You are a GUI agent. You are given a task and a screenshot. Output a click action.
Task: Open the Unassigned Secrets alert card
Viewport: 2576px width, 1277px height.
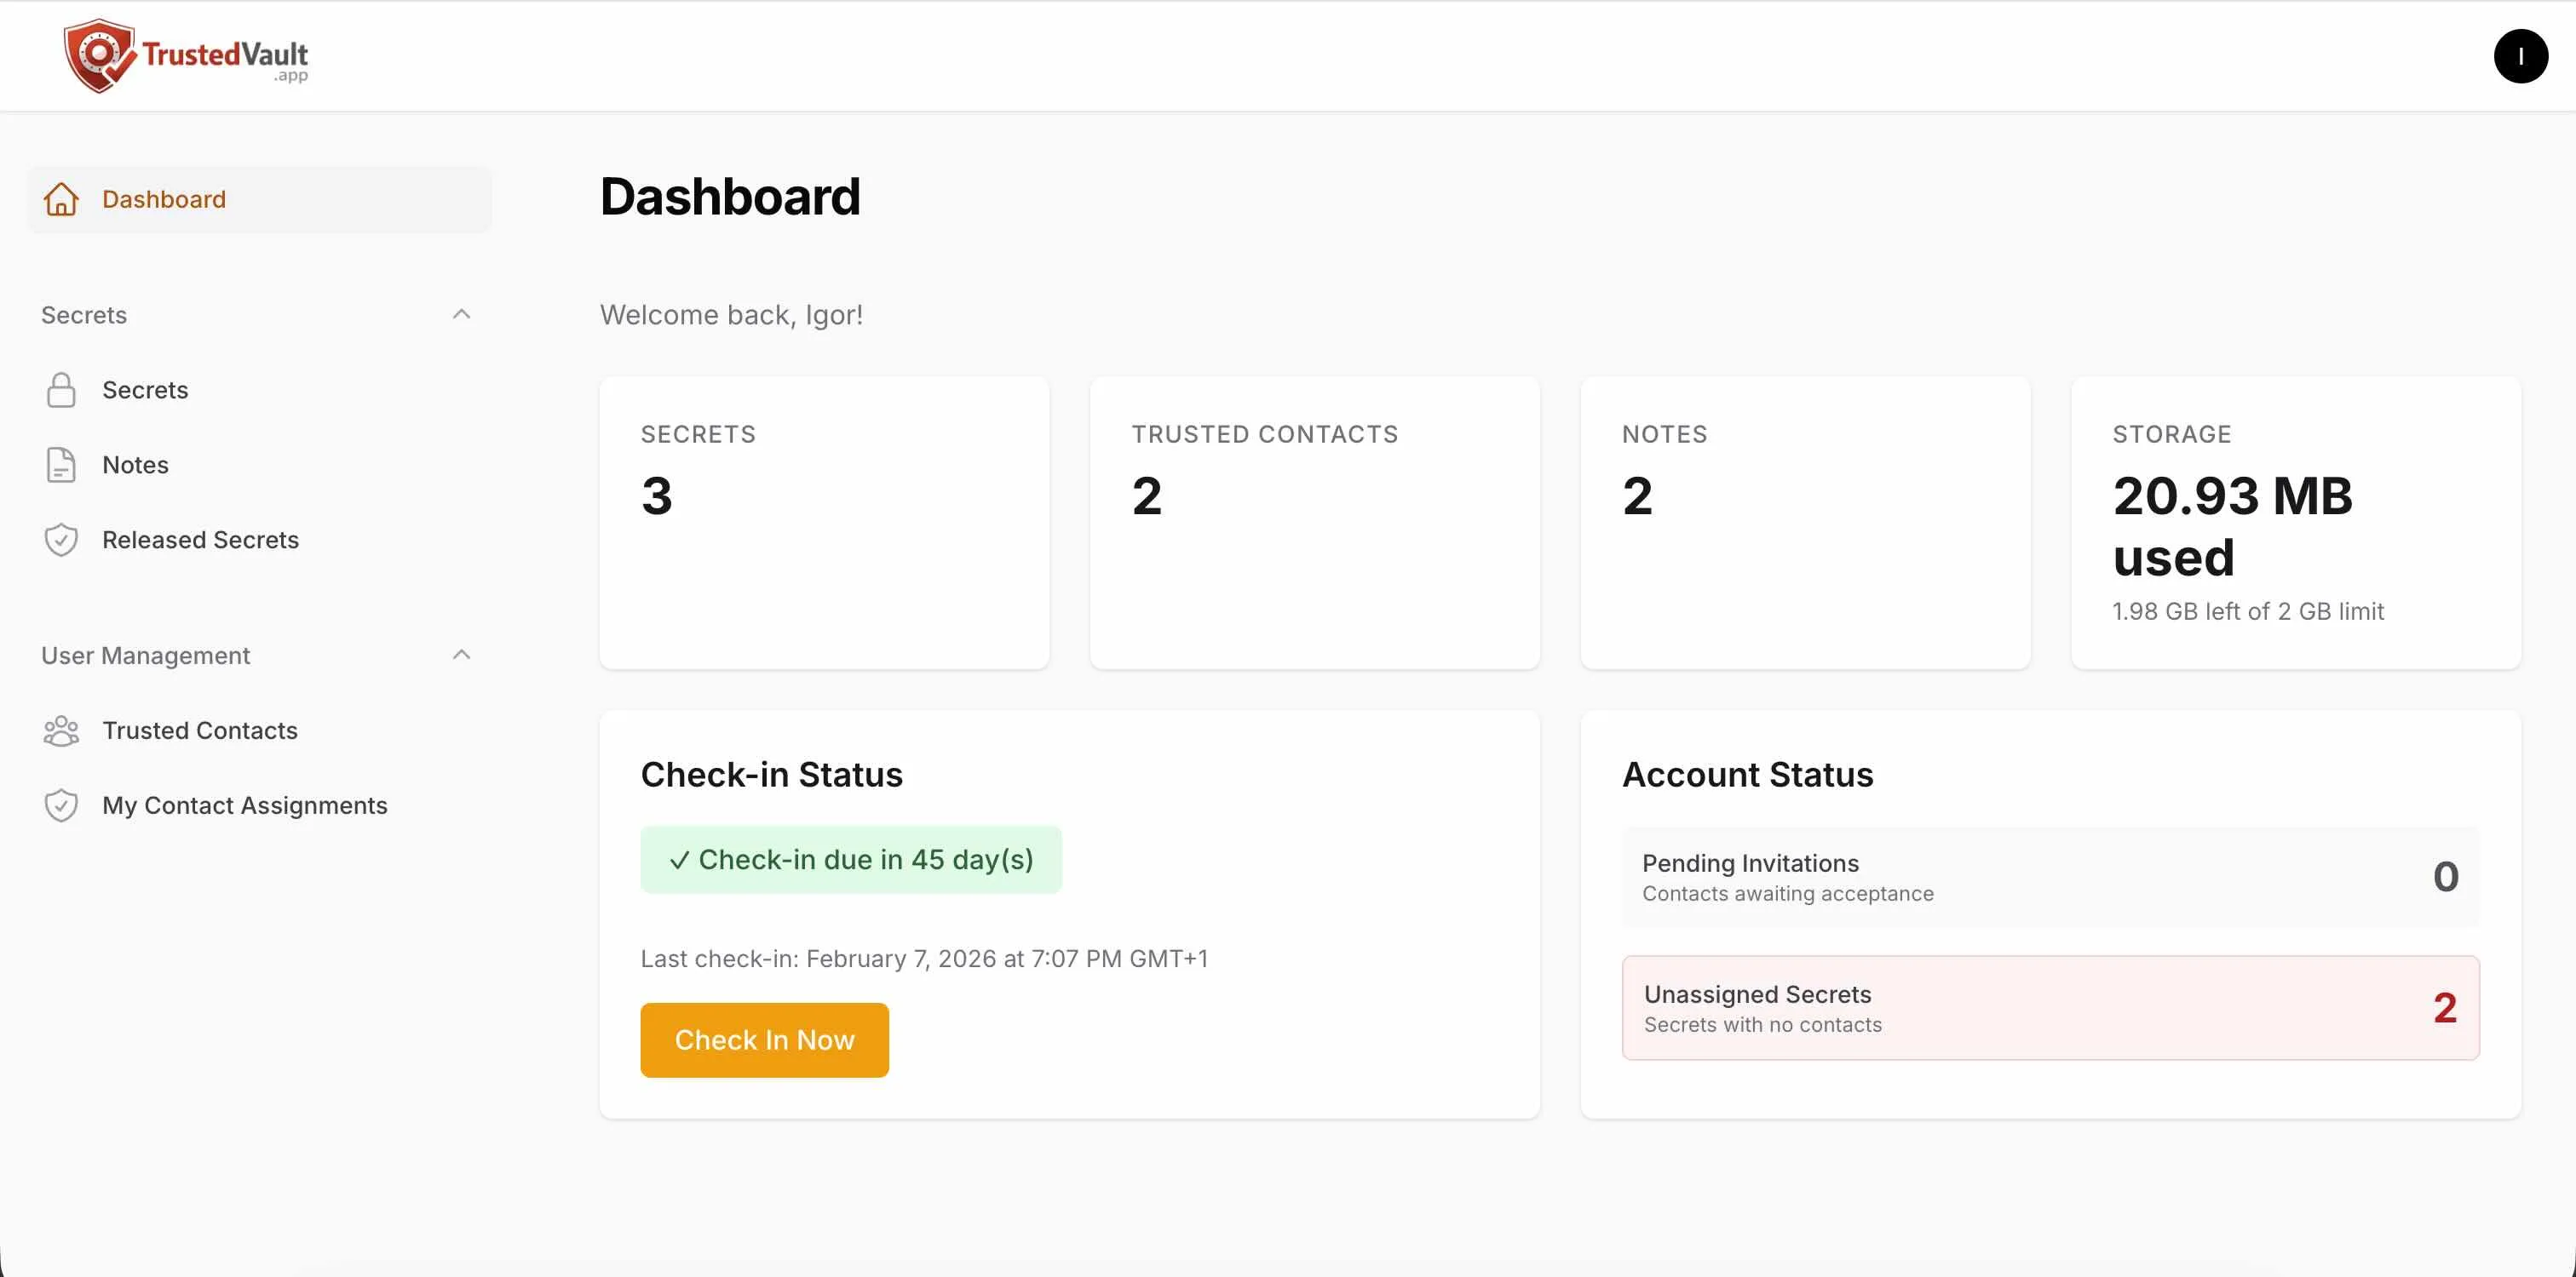[x=2050, y=1007]
